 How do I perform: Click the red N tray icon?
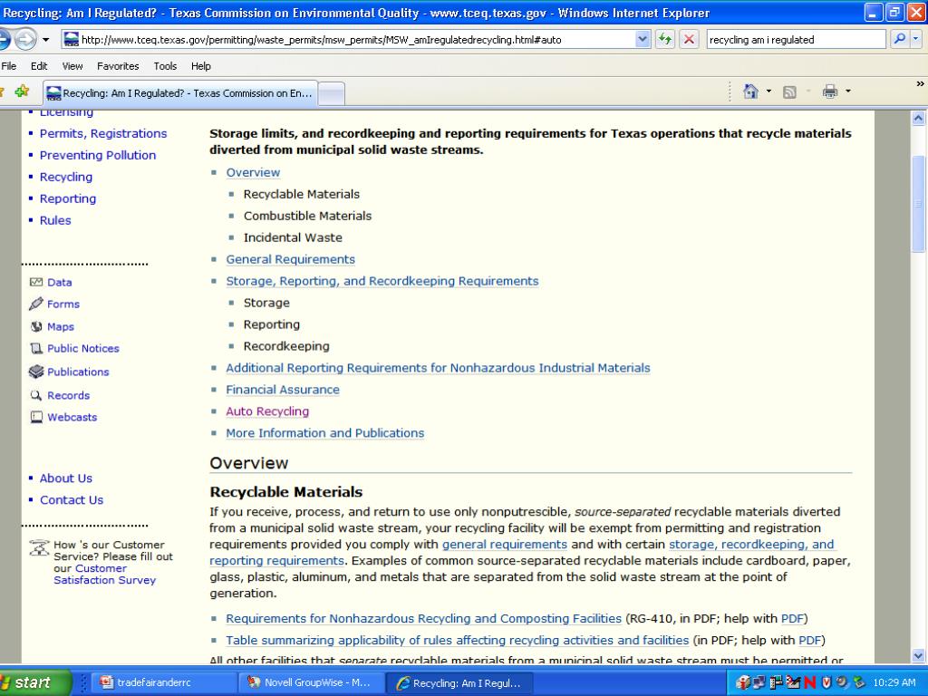pyautogui.click(x=809, y=682)
